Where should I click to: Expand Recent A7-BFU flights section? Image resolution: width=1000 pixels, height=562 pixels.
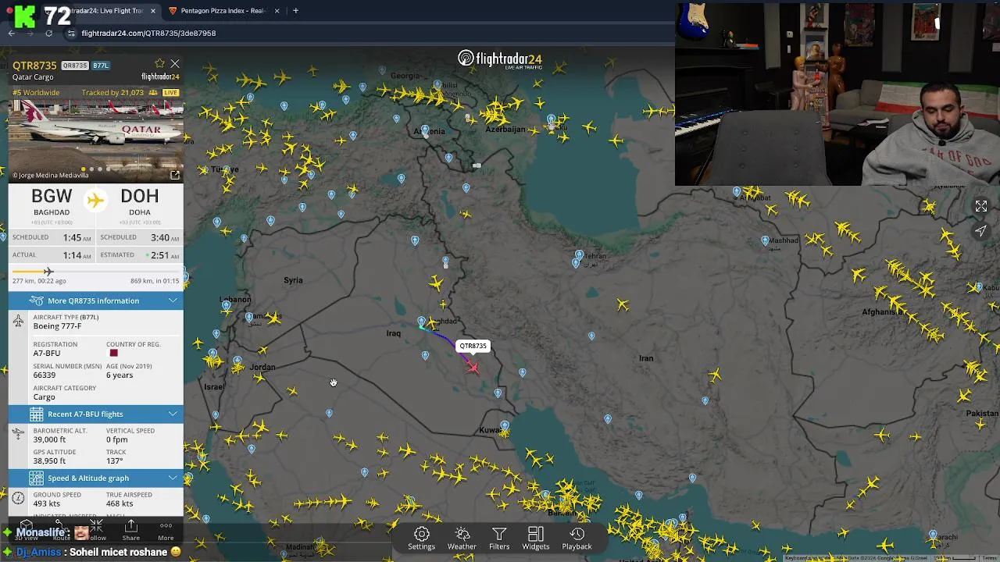tap(96, 414)
